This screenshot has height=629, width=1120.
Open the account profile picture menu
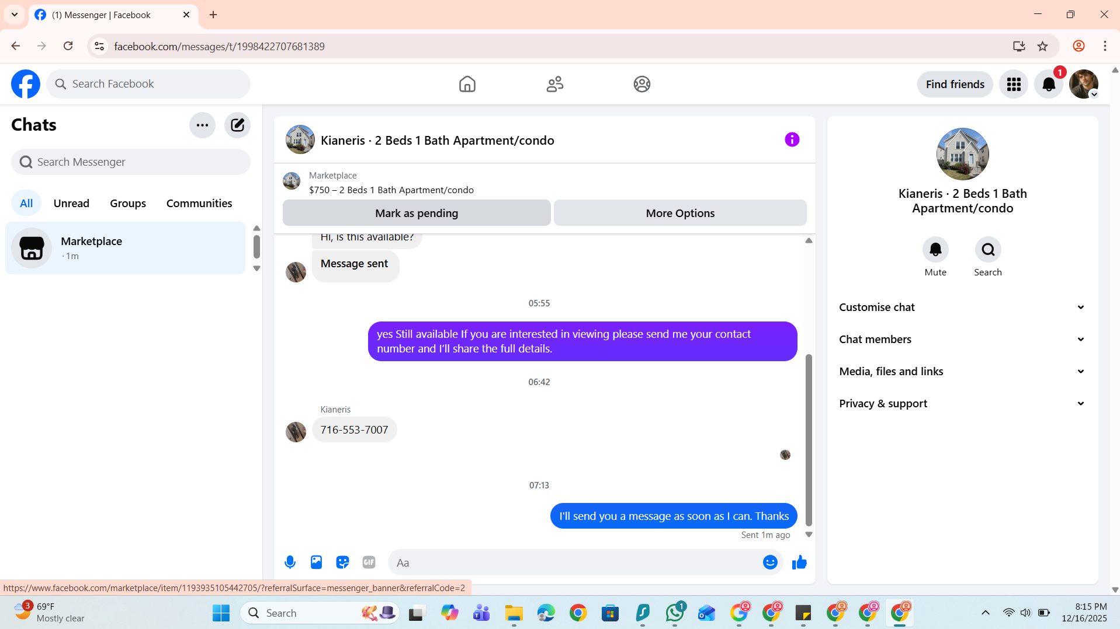pos(1084,85)
